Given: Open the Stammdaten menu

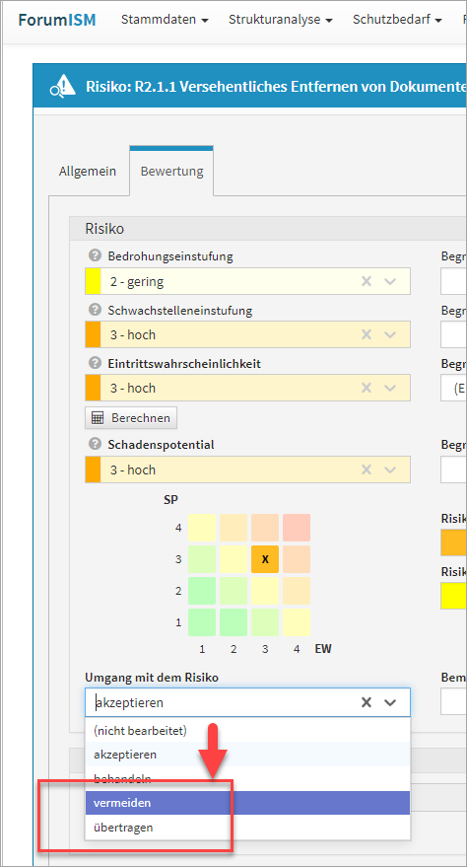Looking at the screenshot, I should pos(165,20).
